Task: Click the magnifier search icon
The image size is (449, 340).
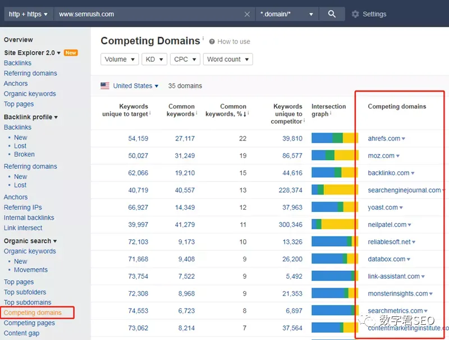Action: click(332, 14)
